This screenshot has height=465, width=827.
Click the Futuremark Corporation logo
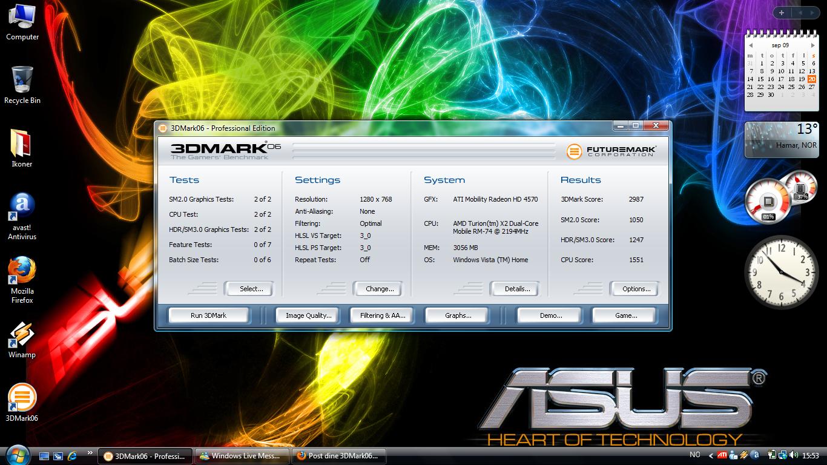point(611,151)
